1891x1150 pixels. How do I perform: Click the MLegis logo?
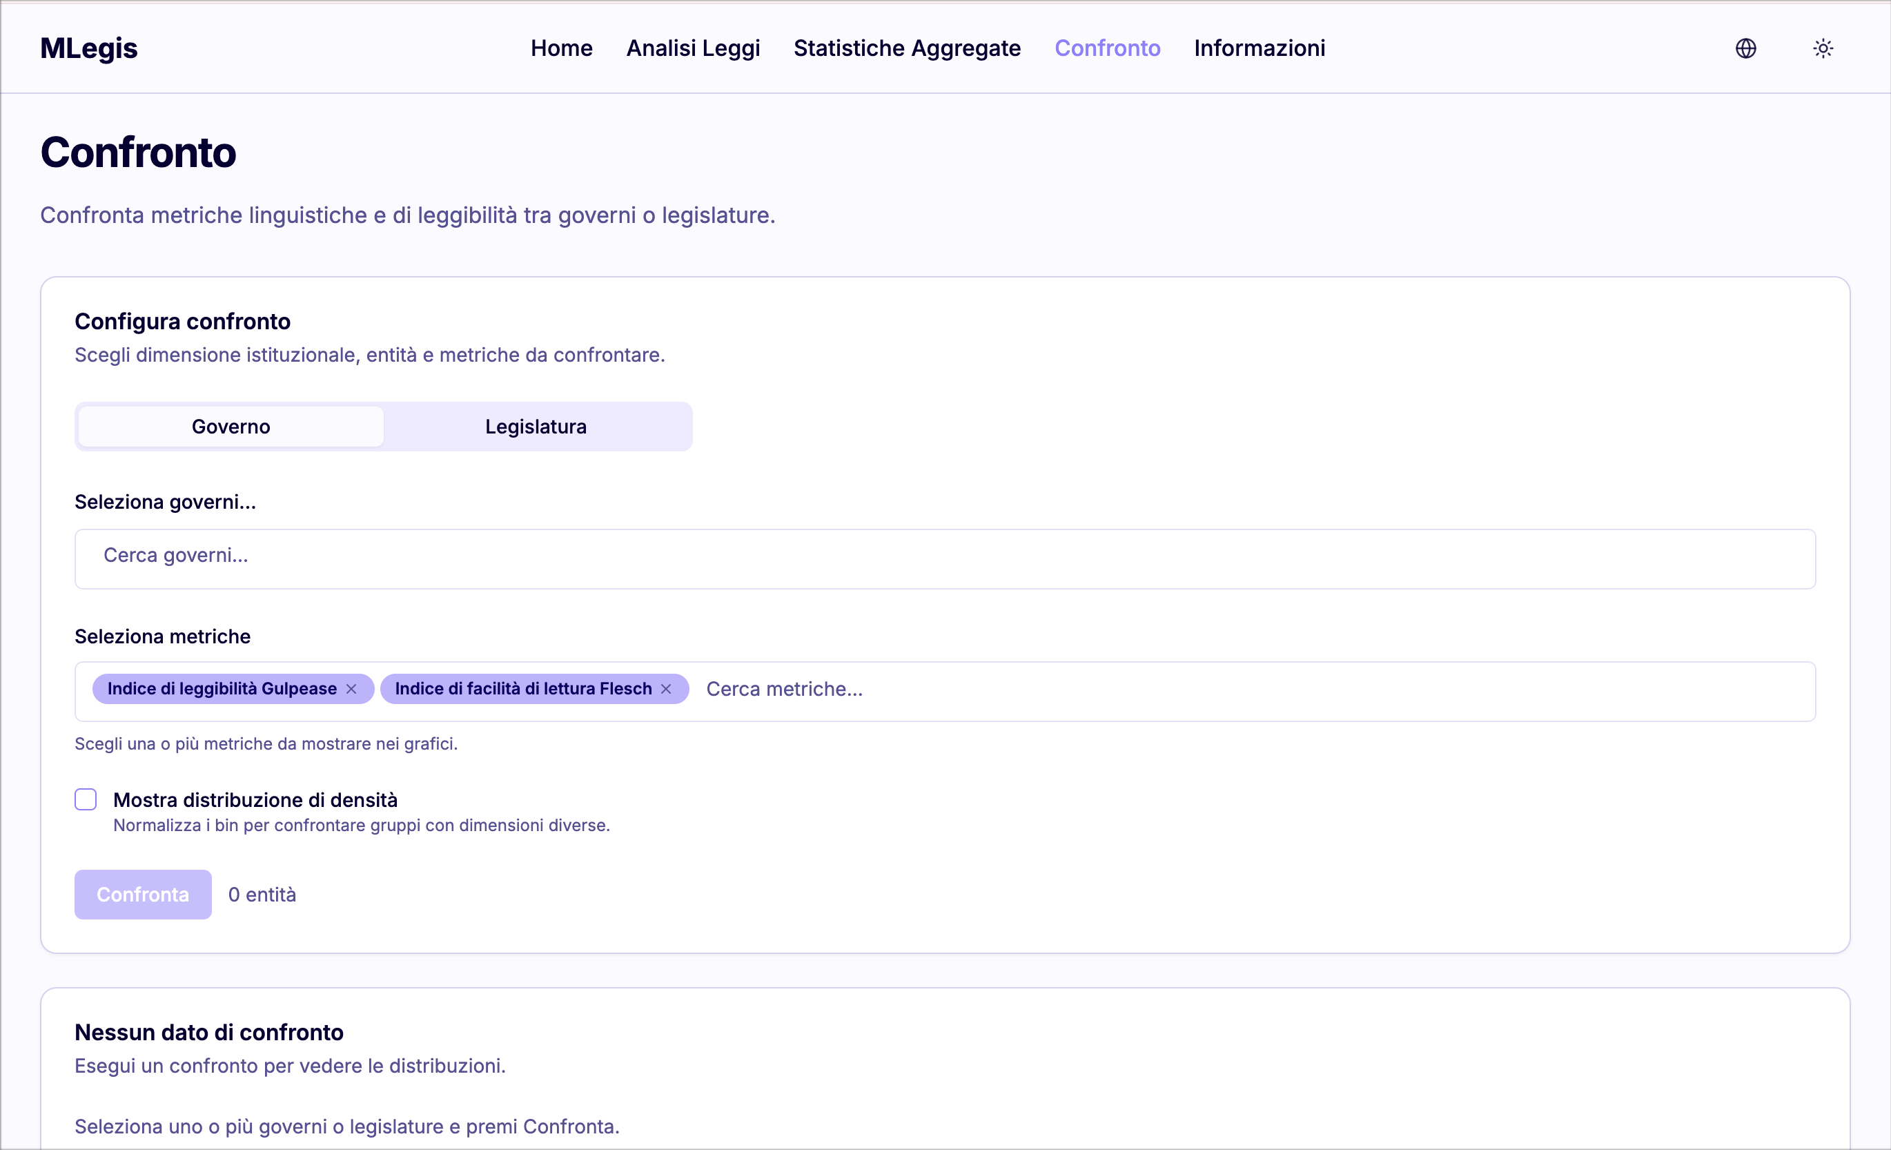pos(89,48)
